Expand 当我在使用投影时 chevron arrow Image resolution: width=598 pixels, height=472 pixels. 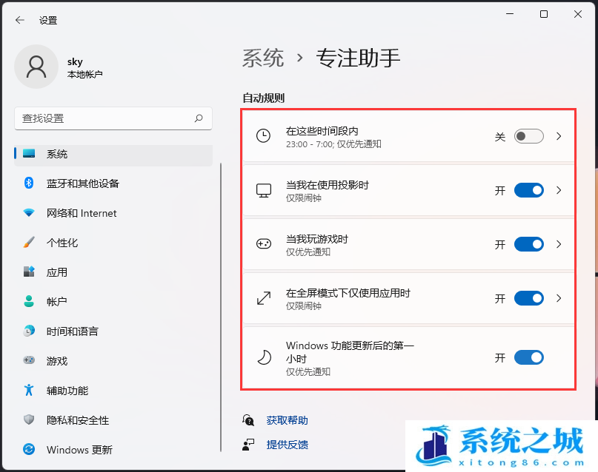point(559,190)
